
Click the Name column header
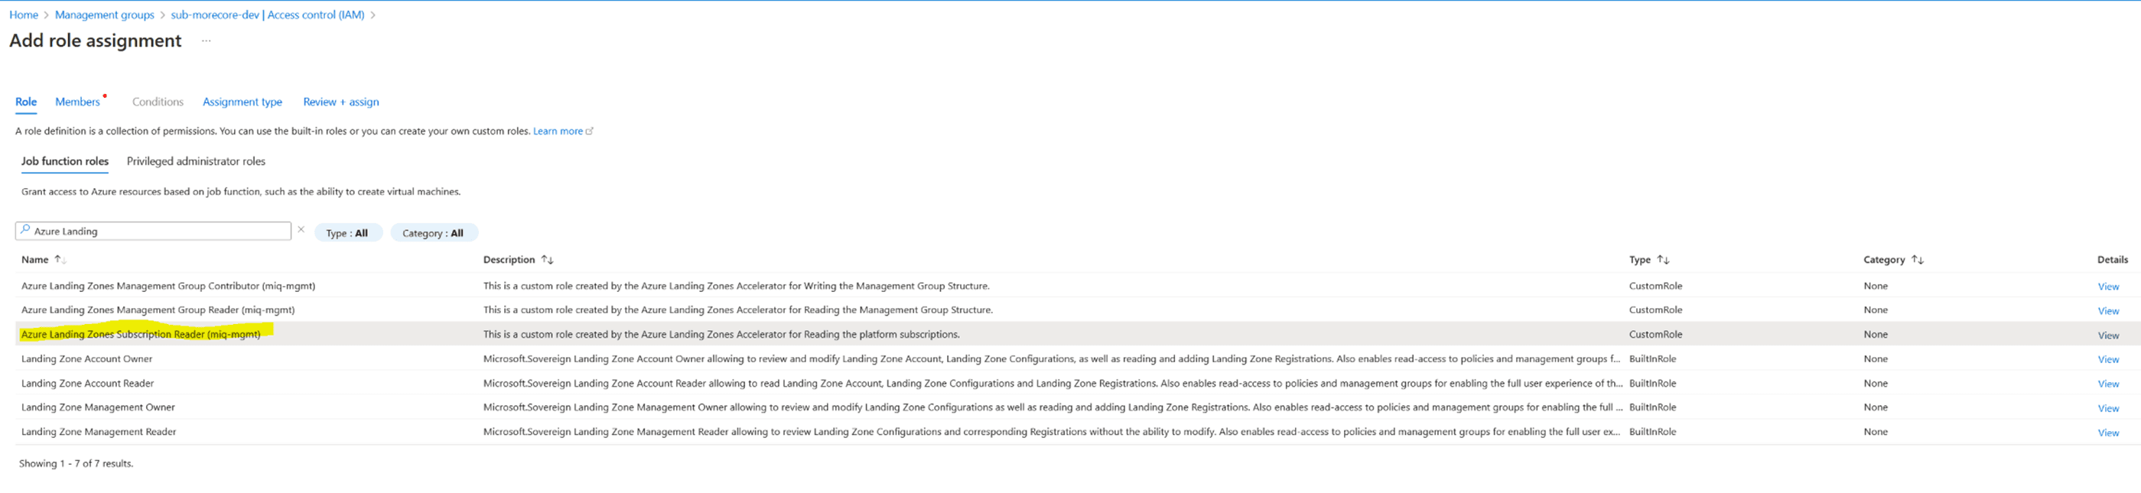click(35, 260)
